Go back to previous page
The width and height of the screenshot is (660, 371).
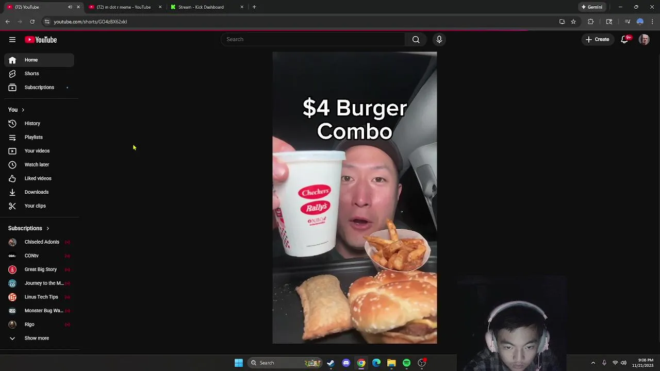pos(8,22)
